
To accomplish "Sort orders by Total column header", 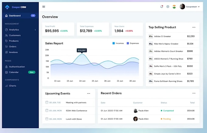I will click(192, 103).
